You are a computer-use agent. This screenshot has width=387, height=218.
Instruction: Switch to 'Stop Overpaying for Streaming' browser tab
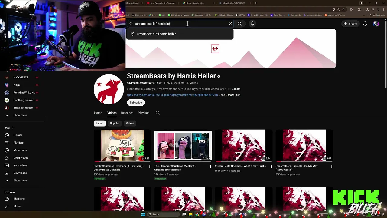[x=163, y=3]
